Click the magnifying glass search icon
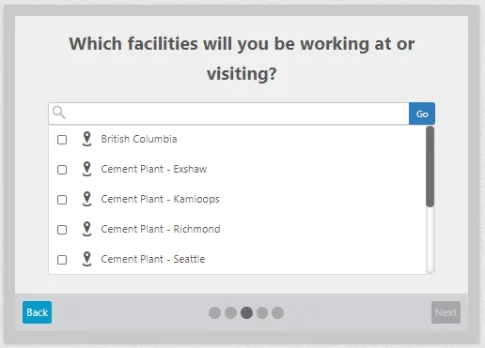485x348 pixels. tap(59, 113)
